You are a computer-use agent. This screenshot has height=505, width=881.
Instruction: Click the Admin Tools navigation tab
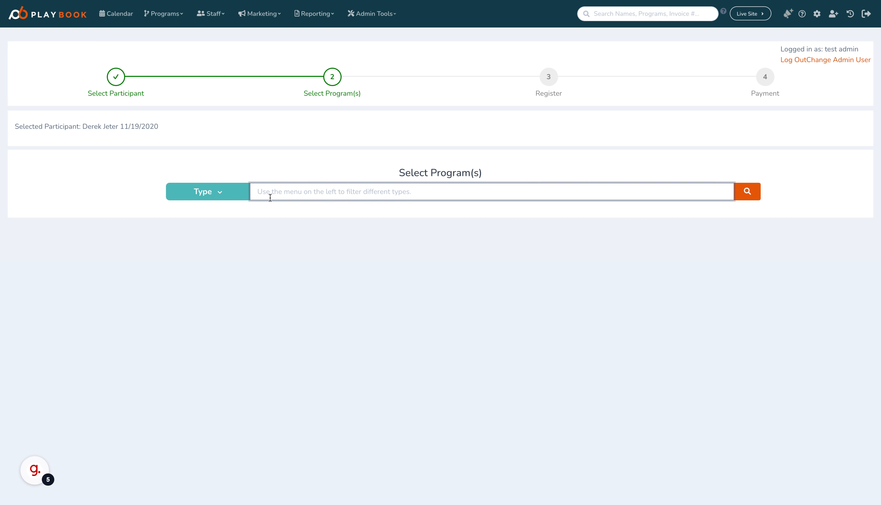pyautogui.click(x=371, y=13)
